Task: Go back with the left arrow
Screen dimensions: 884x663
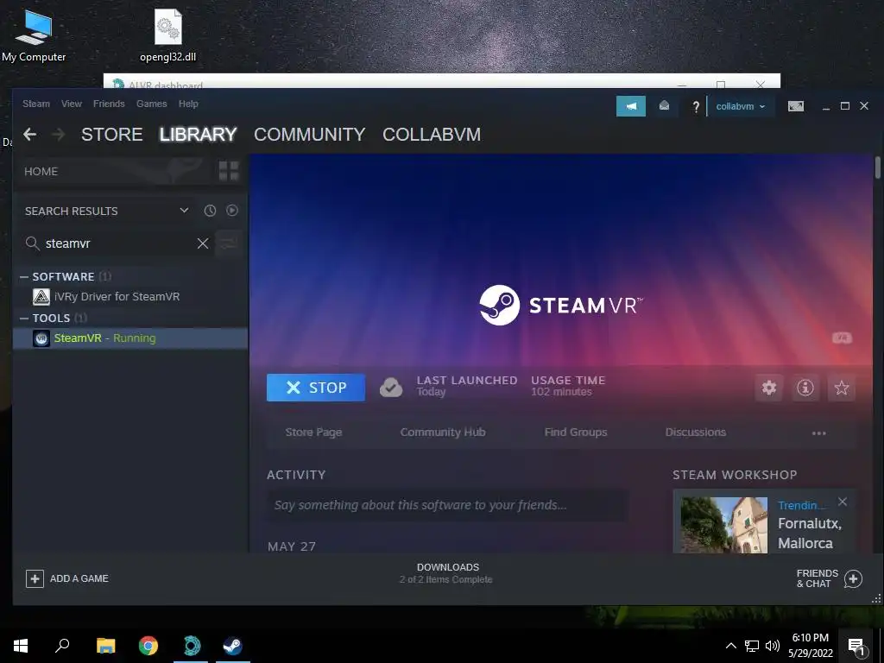Action: [30, 134]
